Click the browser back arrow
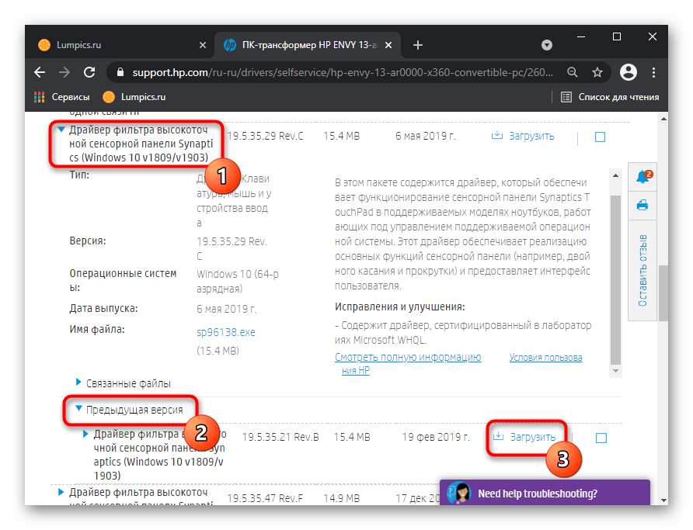This screenshot has width=693, height=530. pos(40,72)
